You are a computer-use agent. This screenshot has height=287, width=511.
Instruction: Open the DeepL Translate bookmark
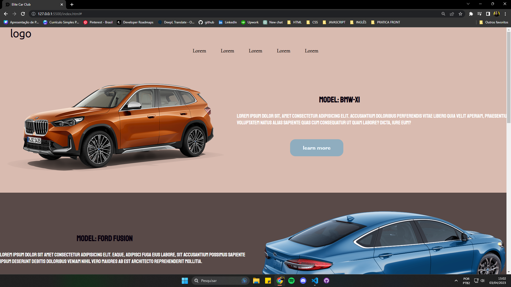click(176, 22)
